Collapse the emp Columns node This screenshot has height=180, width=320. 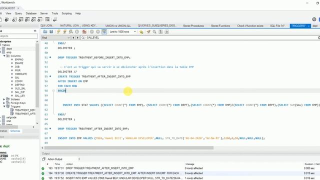click(4, 55)
